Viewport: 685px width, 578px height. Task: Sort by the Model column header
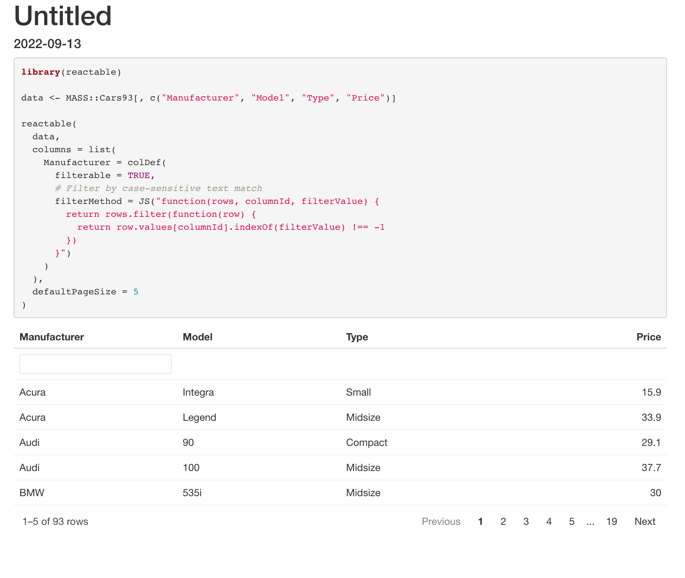pos(197,337)
